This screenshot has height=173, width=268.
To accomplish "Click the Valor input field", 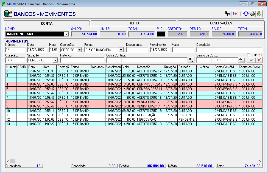I will click(x=183, y=50).
